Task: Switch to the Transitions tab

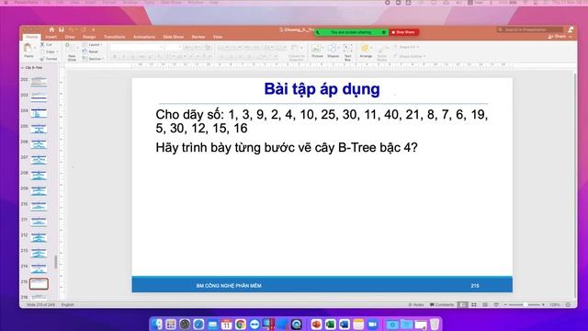Action: (x=114, y=37)
